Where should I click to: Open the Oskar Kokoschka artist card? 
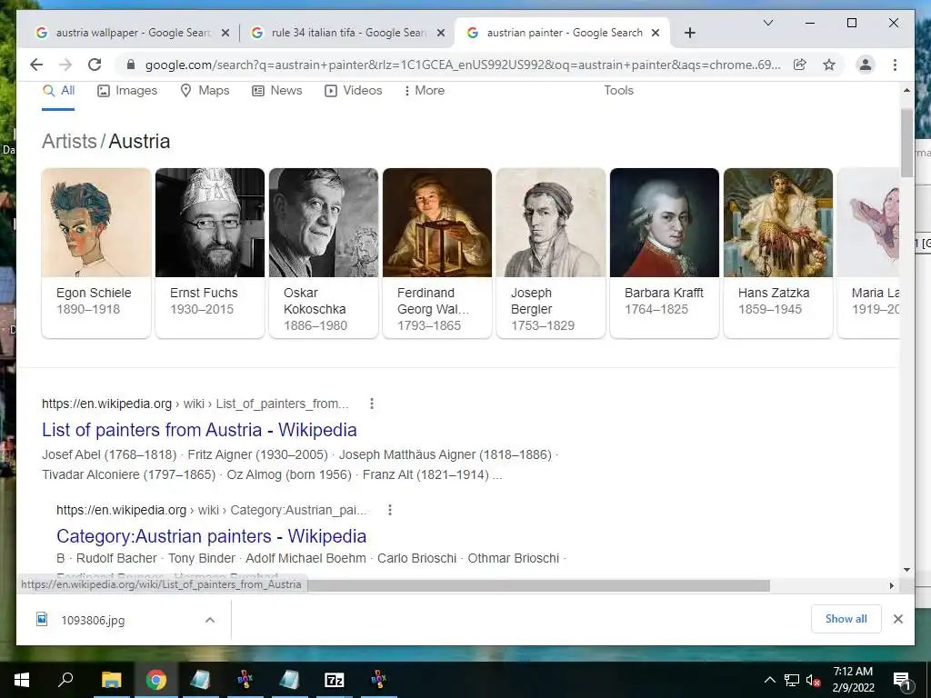[x=324, y=253]
